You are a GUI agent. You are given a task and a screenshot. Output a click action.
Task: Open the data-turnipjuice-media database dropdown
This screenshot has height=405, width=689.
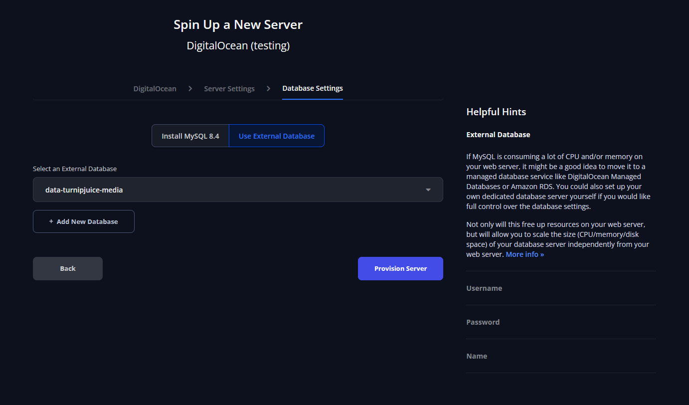click(237, 190)
